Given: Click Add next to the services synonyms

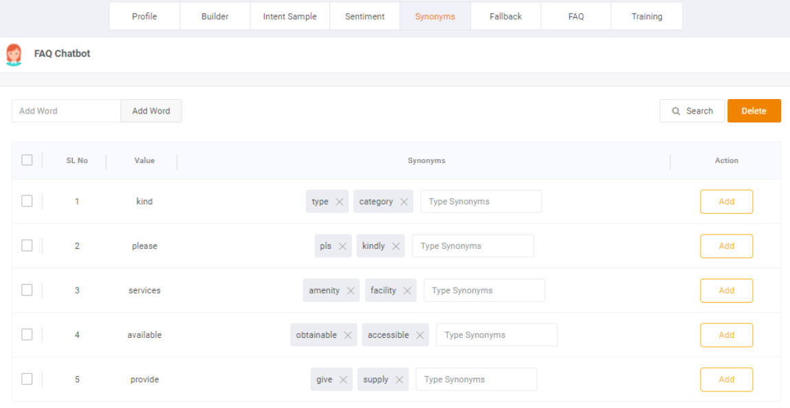Looking at the screenshot, I should (726, 290).
